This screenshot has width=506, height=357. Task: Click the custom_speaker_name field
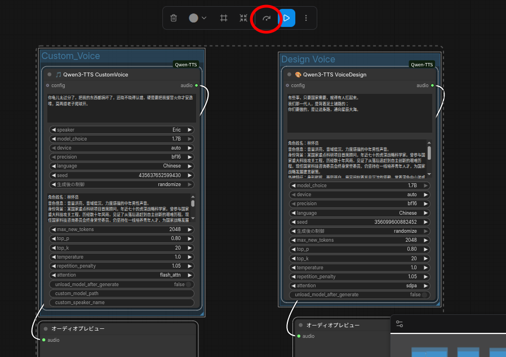[x=122, y=302]
